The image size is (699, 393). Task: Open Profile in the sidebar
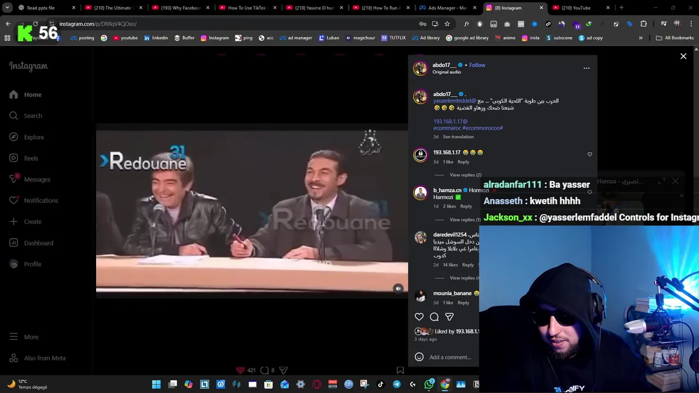[x=25, y=264]
